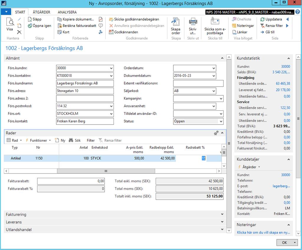Switch to the ANALYSERA ribbon tab
The image size is (302, 250).
tap(67, 12)
